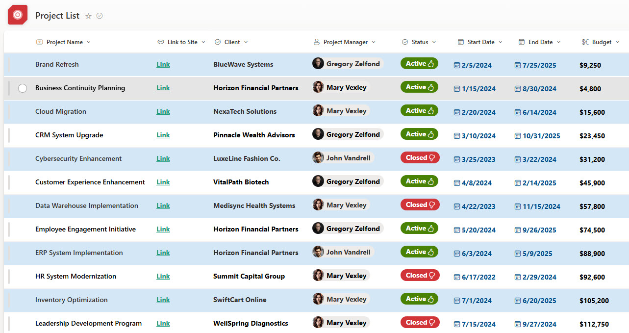Follow the Link for Inventory Optimization
This screenshot has width=629, height=333.
click(x=163, y=300)
